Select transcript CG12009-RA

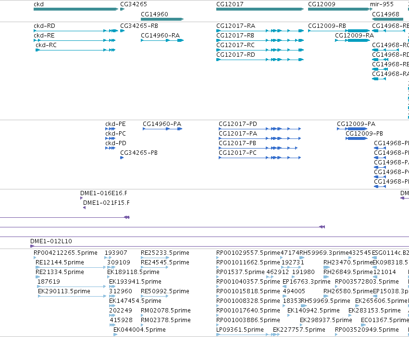click(x=355, y=36)
